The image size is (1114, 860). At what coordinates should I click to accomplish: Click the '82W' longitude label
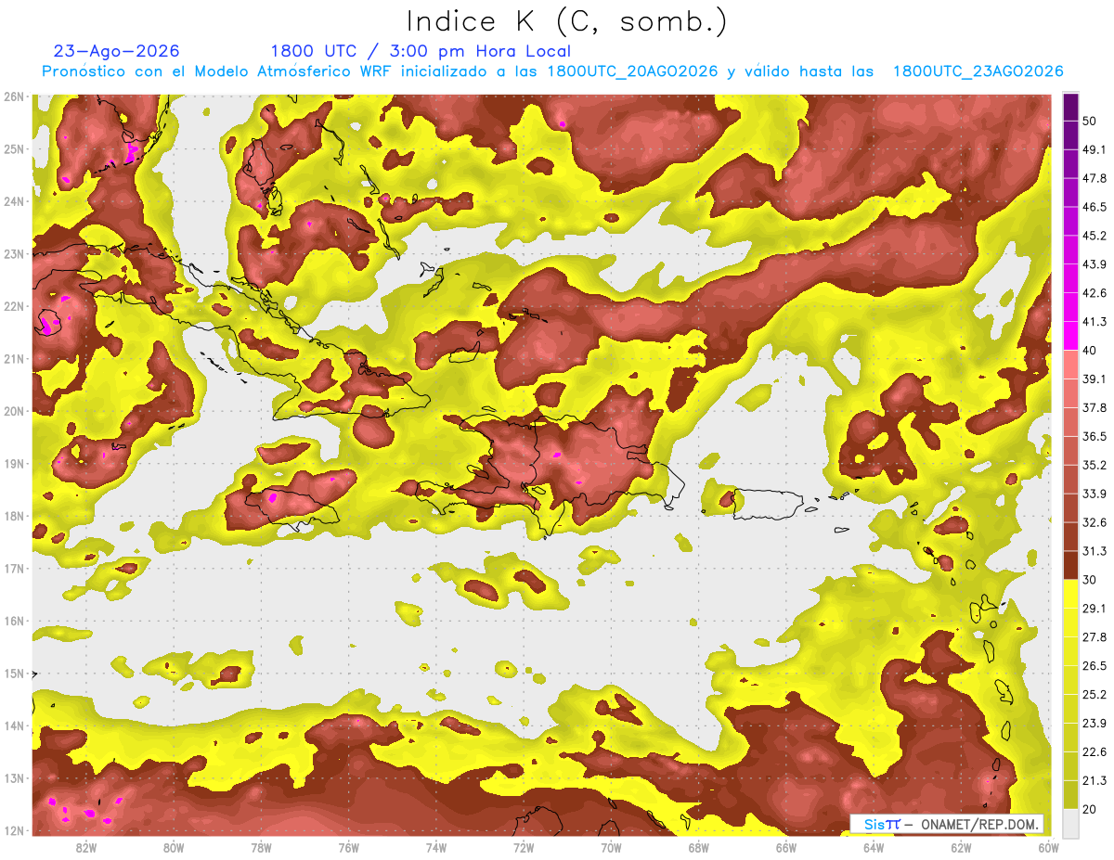pos(85,848)
